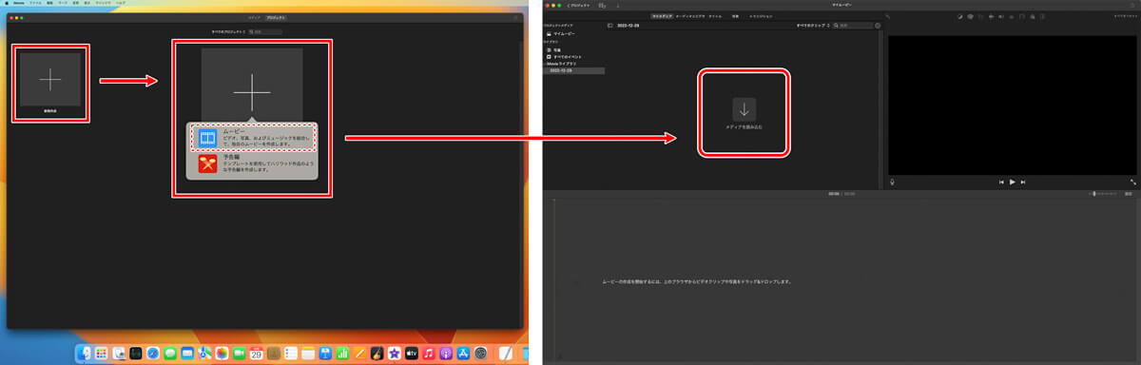Switch to the プロジェクト tab in projects window

pos(275,17)
